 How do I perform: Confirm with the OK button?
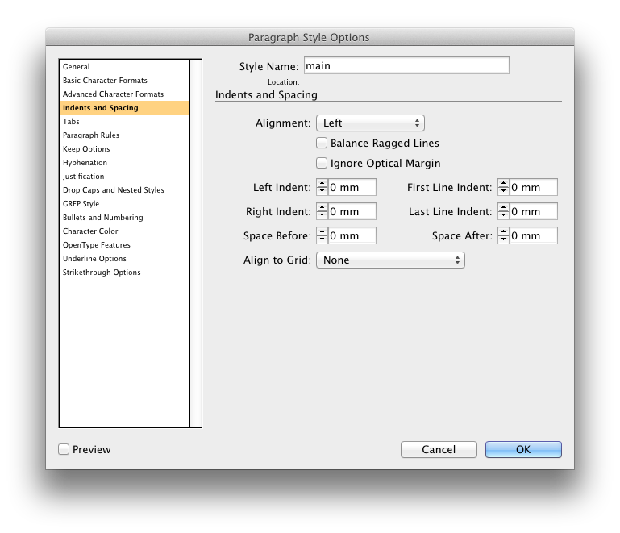point(523,450)
